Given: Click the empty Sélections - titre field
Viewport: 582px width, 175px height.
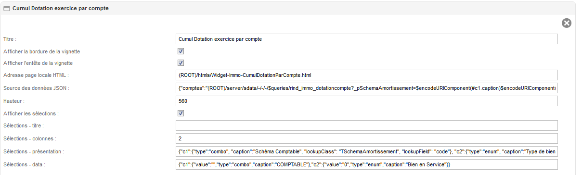Looking at the screenshot, I should point(367,126).
